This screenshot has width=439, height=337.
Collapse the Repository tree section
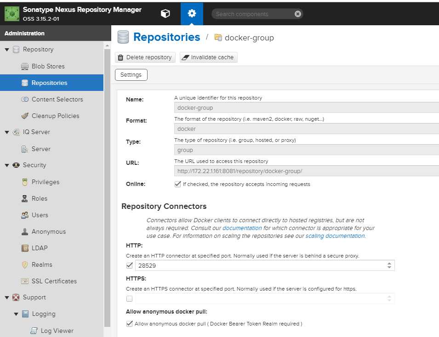(x=7, y=50)
